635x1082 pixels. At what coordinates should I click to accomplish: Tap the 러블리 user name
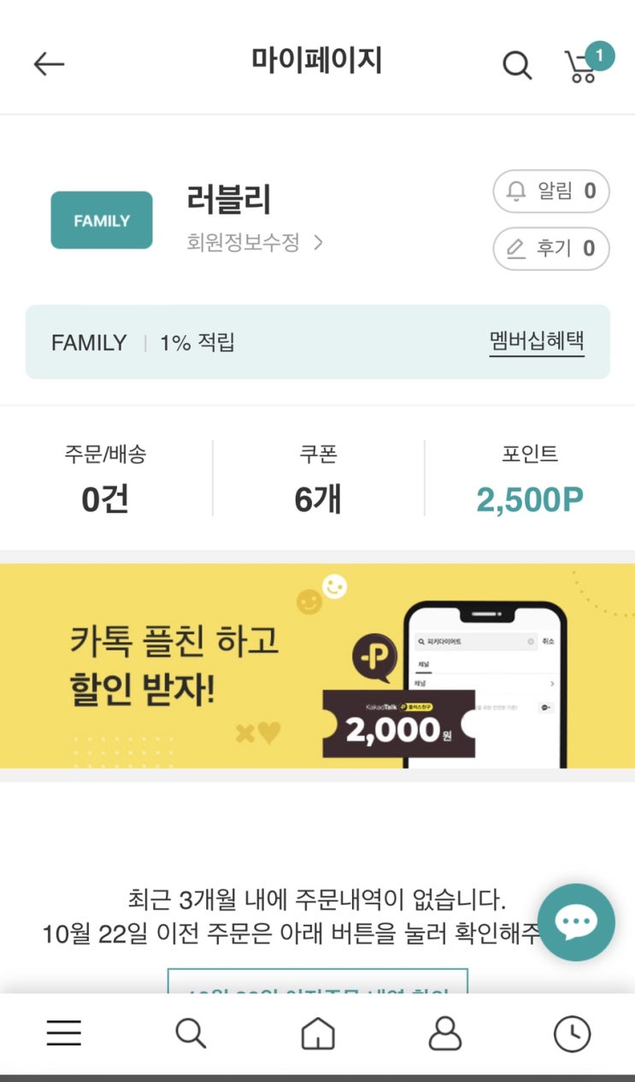[x=228, y=200]
